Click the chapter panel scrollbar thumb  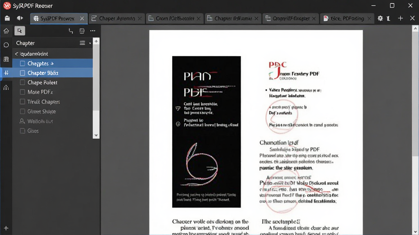(x=96, y=77)
